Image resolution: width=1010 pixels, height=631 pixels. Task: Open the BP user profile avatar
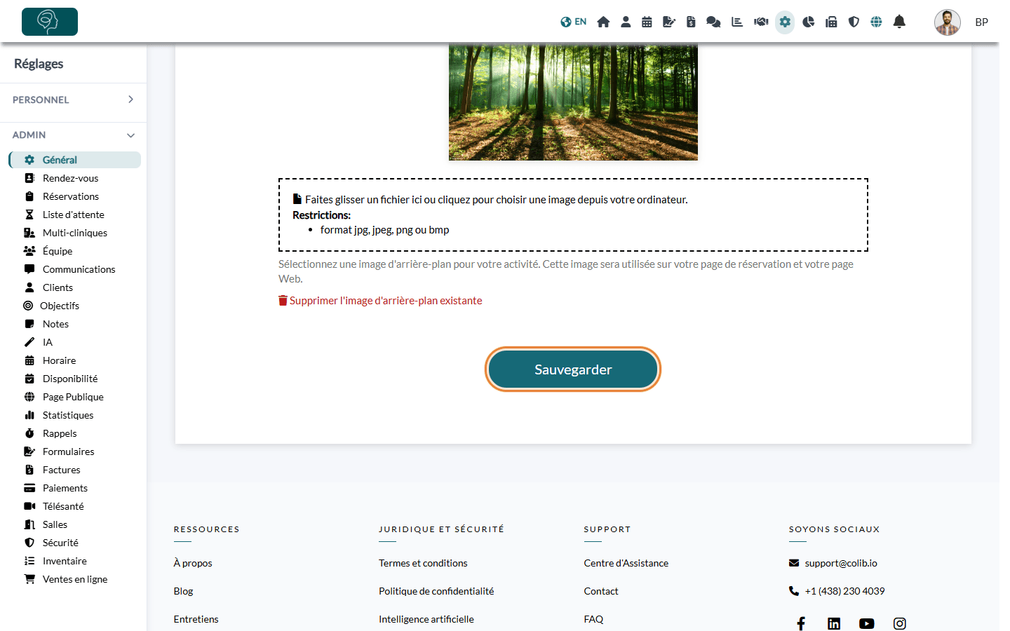947,22
